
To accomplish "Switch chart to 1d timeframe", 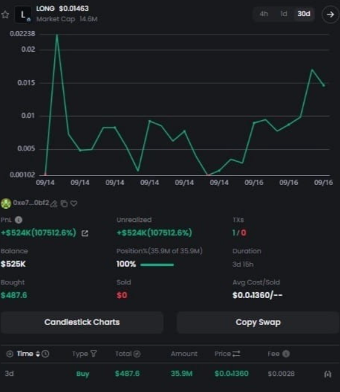I will tap(284, 14).
